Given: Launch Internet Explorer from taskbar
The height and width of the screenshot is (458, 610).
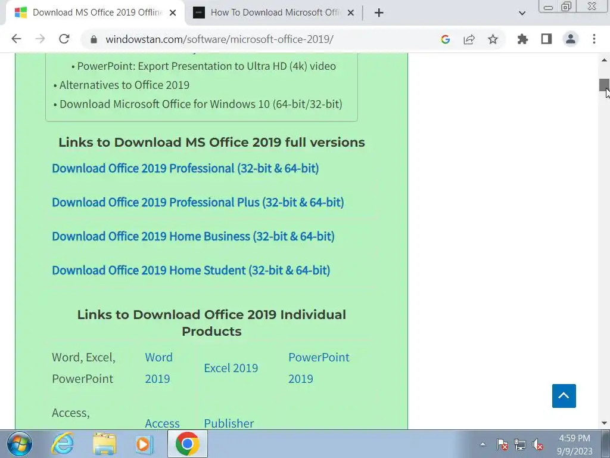Looking at the screenshot, I should click(63, 444).
